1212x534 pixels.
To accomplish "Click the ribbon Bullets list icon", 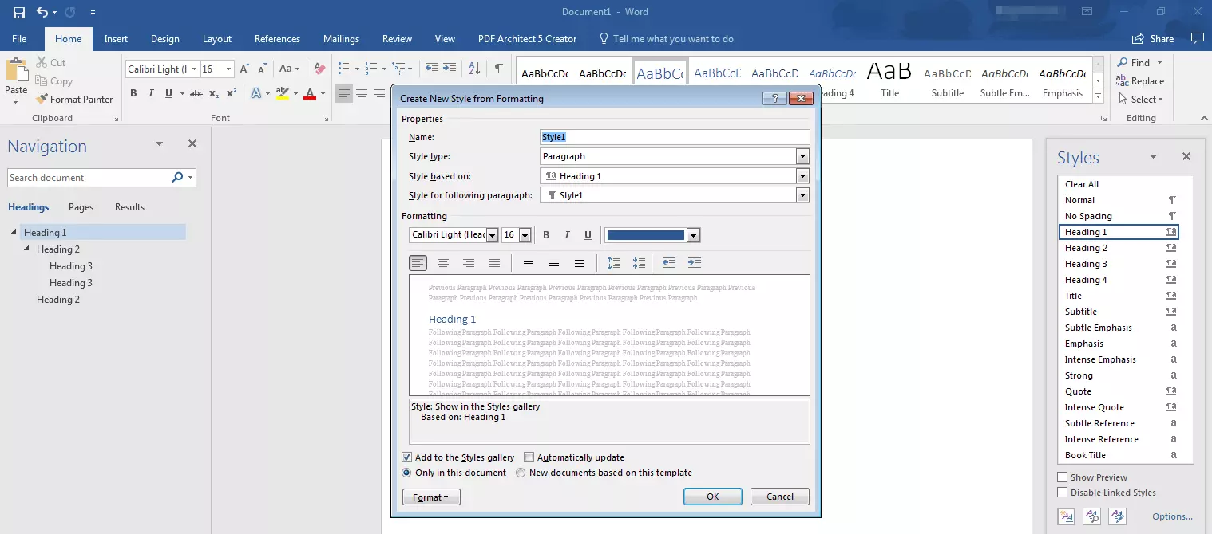I will click(x=343, y=69).
